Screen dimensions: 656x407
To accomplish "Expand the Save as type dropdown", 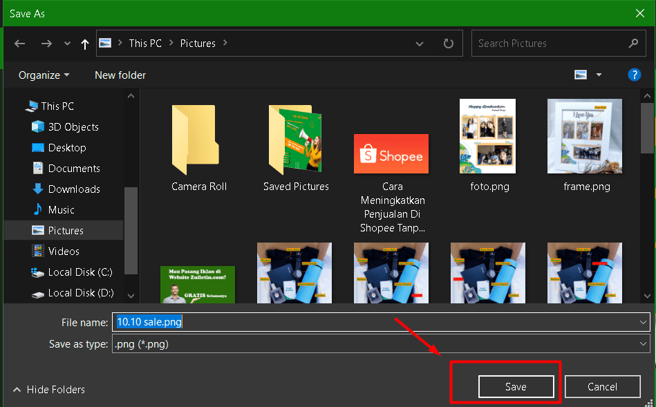I will pos(644,343).
